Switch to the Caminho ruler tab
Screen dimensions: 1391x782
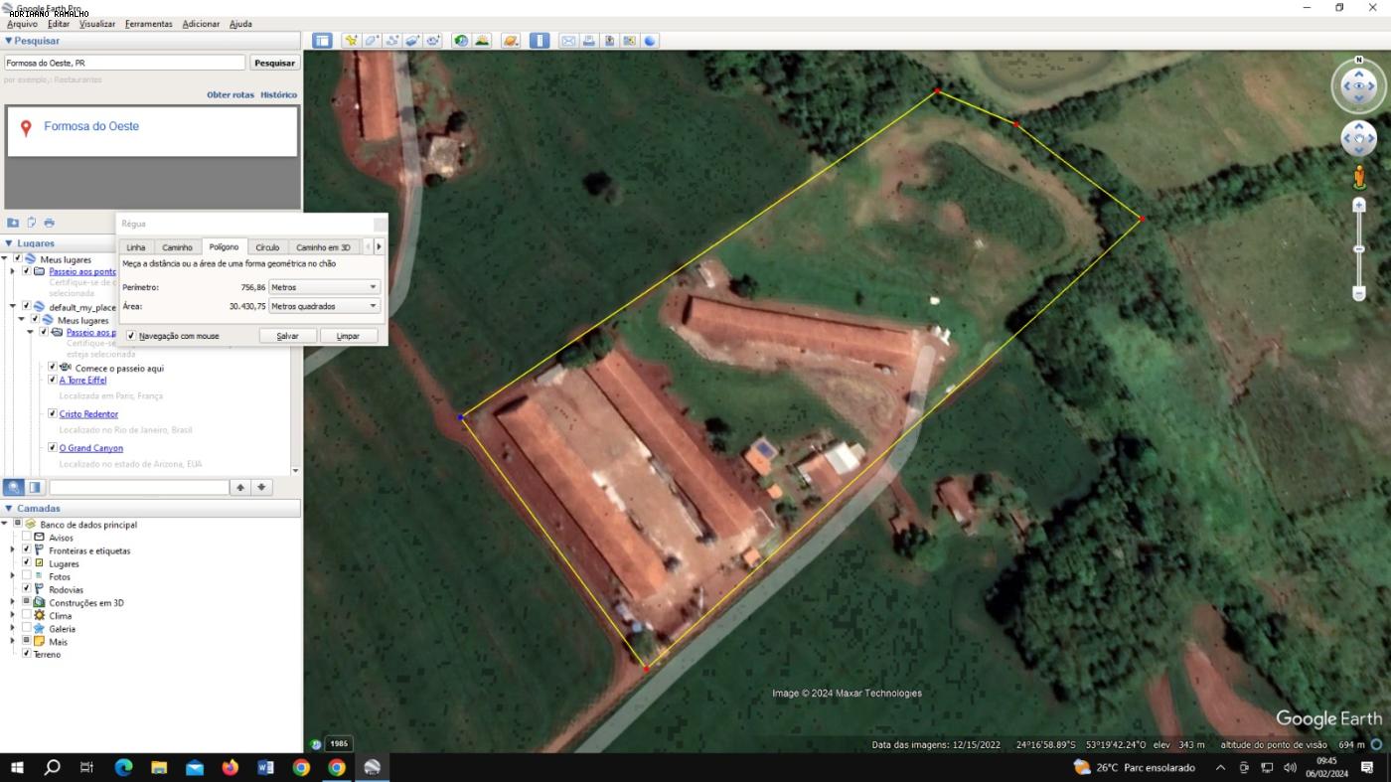tap(177, 247)
